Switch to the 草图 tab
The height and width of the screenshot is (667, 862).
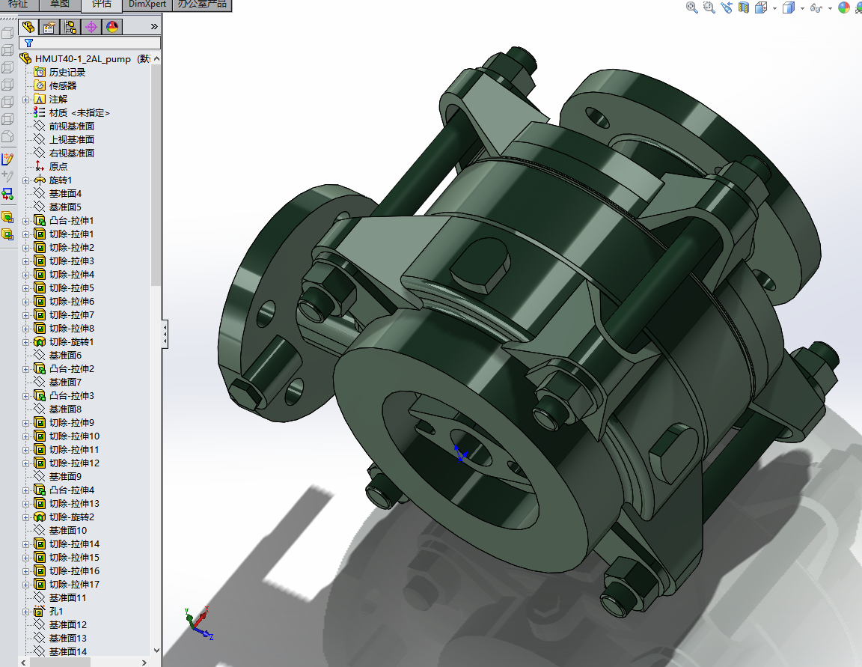pos(60,4)
